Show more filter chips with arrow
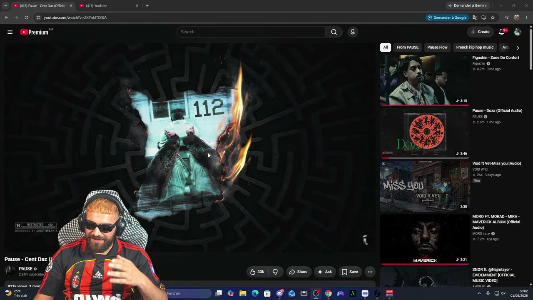 pos(518,48)
